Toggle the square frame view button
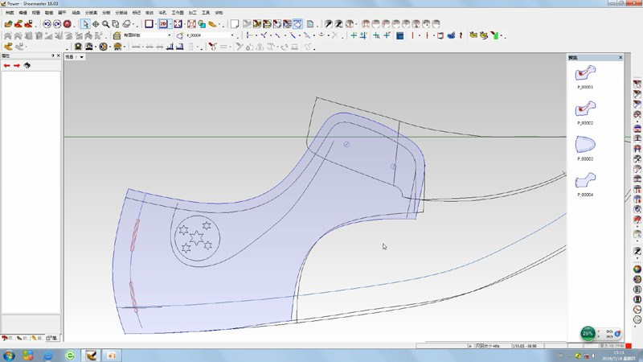Viewport: 643px width, 362px height. [x=149, y=24]
